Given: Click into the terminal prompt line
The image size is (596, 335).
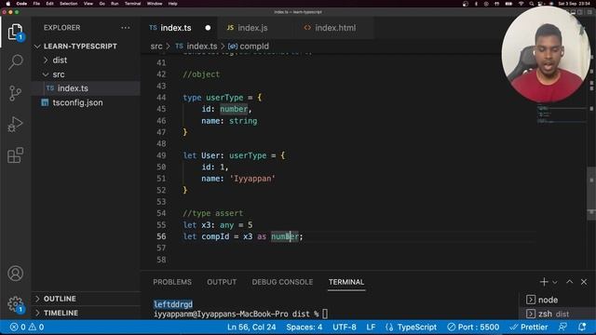Looking at the screenshot, I should coord(240,315).
